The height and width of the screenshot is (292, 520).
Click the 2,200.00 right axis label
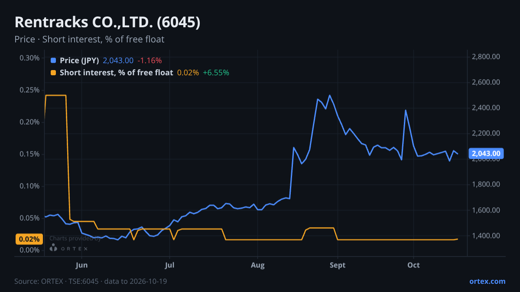tap(486, 133)
